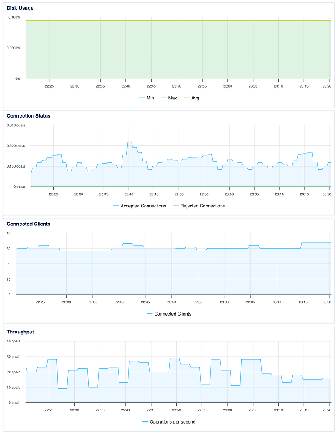336x434 pixels.
Task: Click the yellow Avg legend color marker
Action: tap(187, 98)
